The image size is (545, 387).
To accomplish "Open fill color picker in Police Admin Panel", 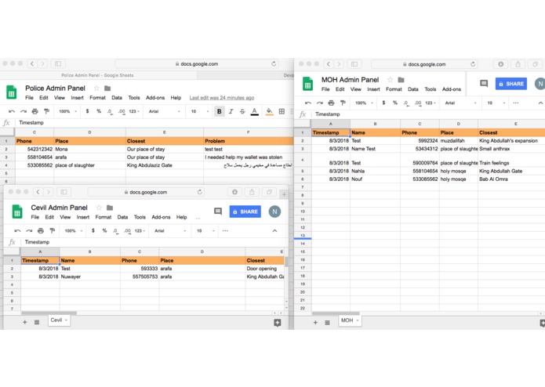I will pyautogui.click(x=269, y=111).
